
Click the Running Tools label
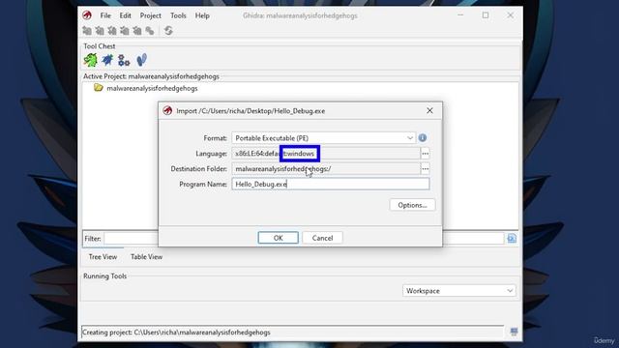[104, 275]
